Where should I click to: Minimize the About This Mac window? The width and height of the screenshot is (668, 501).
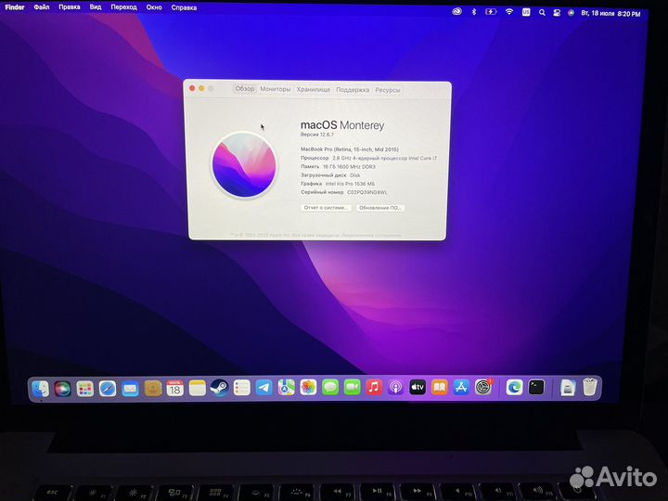point(201,88)
